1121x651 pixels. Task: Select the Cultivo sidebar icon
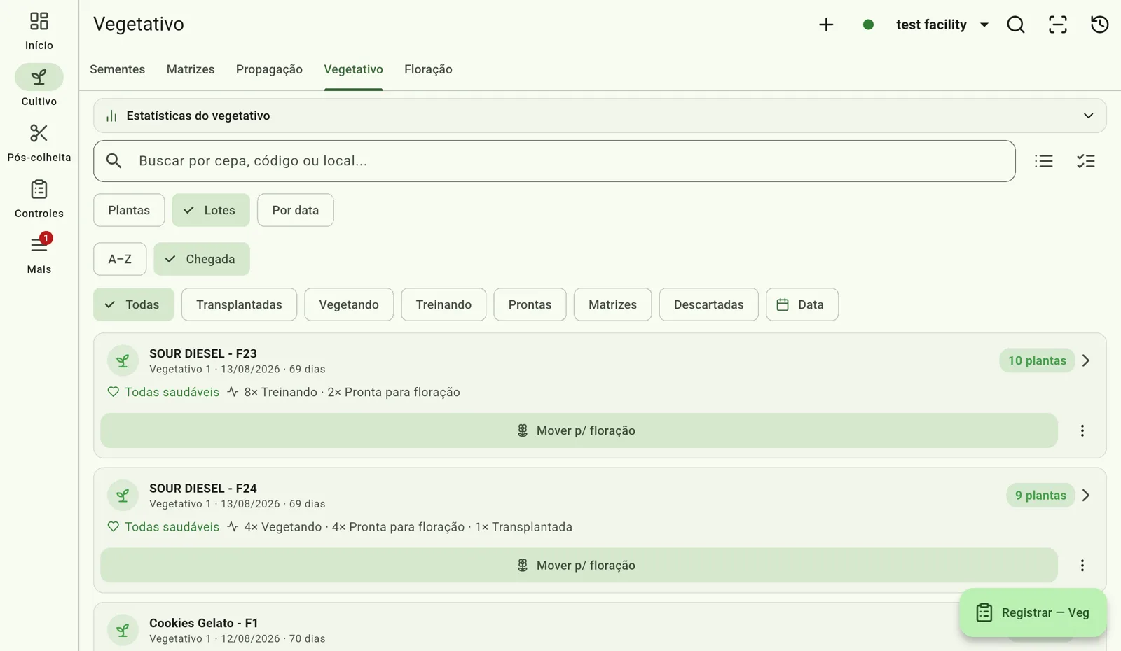point(39,77)
